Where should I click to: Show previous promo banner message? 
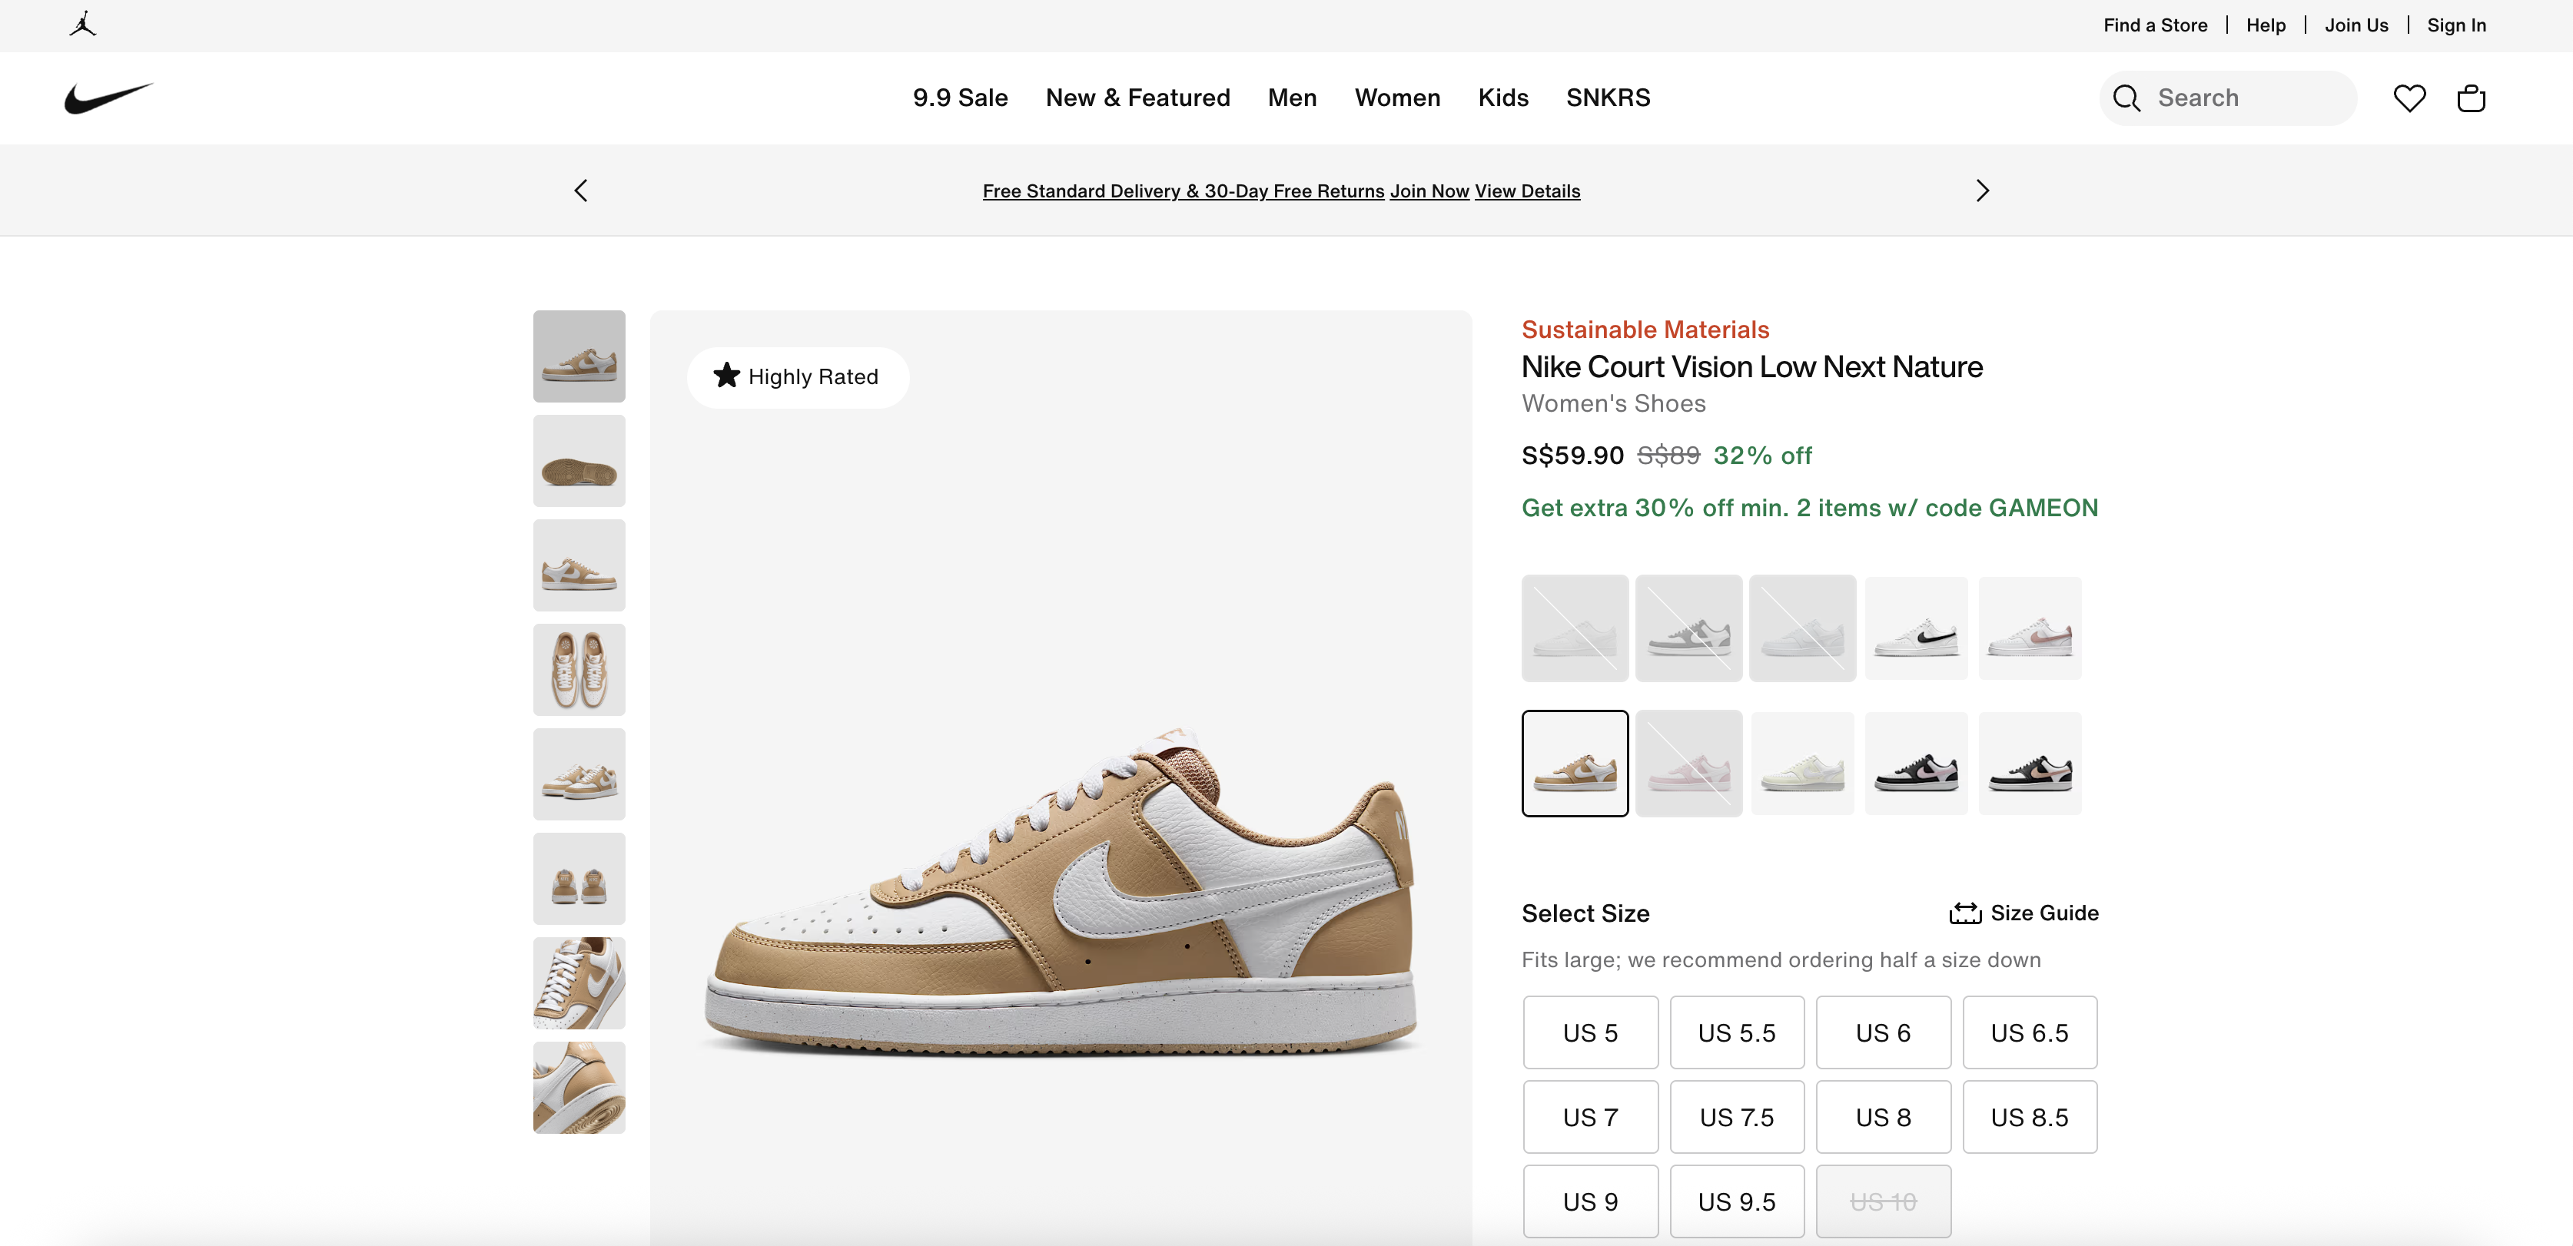click(580, 191)
